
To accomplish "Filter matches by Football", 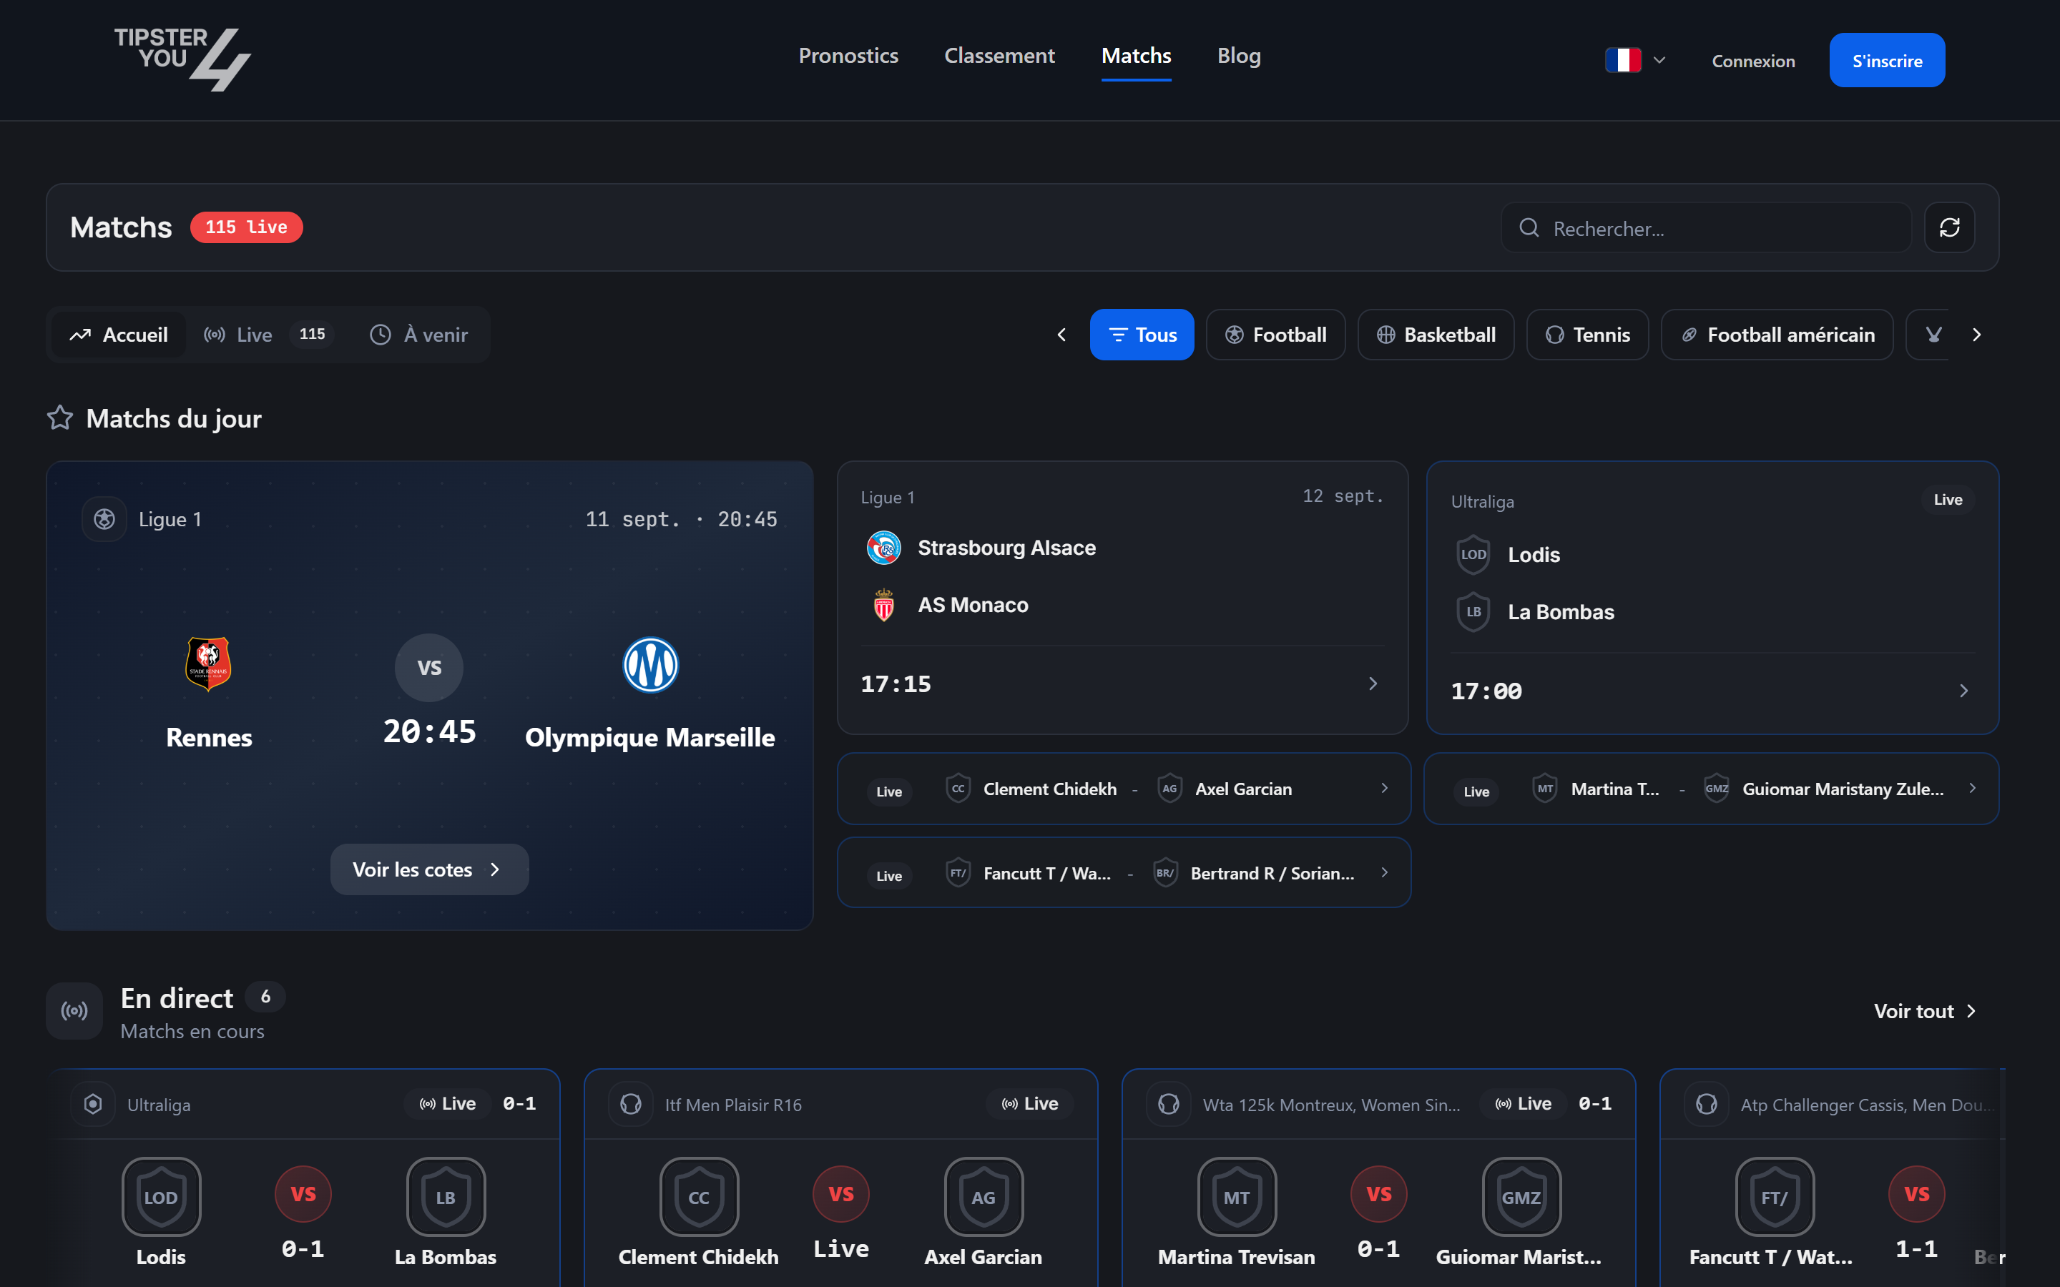I will point(1275,335).
